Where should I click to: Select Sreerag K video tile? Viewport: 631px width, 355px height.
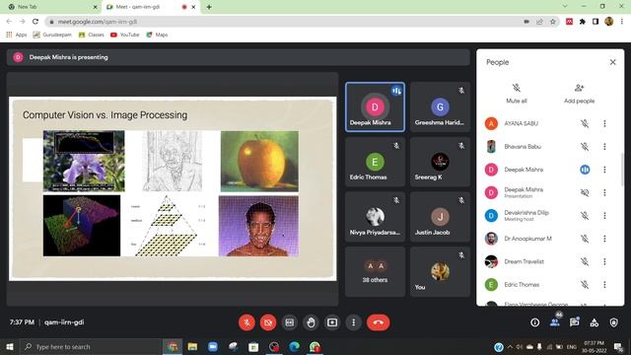point(440,162)
